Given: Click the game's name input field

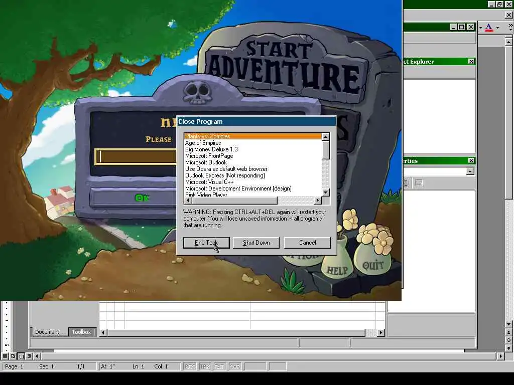Looking at the screenshot, I should [136, 157].
